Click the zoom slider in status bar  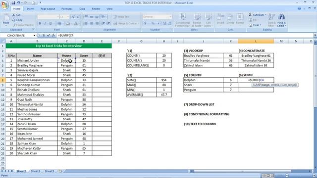tap(301, 176)
